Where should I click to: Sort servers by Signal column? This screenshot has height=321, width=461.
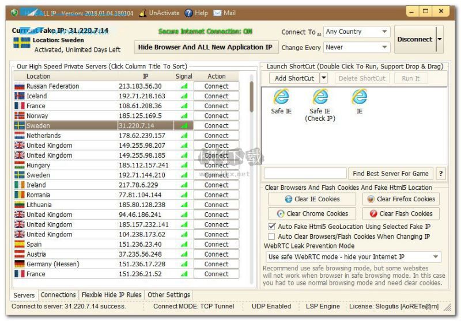[x=184, y=77]
